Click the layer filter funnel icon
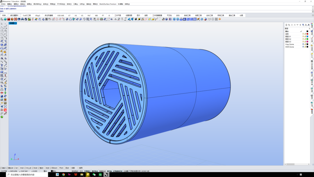This screenshot has width=314, height=177. (x=303, y=25)
